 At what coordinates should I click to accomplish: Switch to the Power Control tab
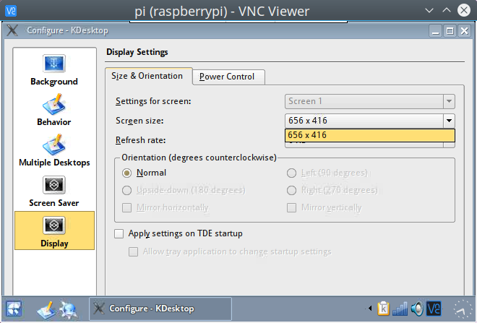(x=227, y=77)
